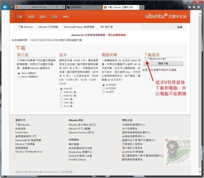204x178 pixels.
Task: Click IRC 聊天室 link
Action: 107,27
